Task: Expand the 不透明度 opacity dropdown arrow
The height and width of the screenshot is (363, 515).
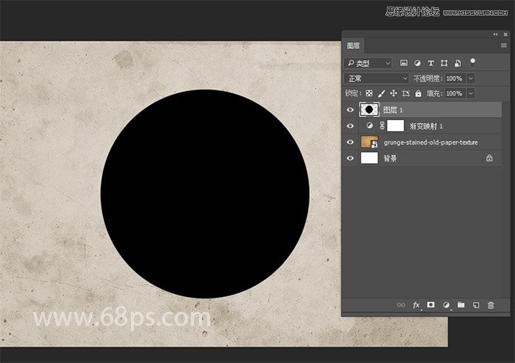Action: pyautogui.click(x=471, y=79)
